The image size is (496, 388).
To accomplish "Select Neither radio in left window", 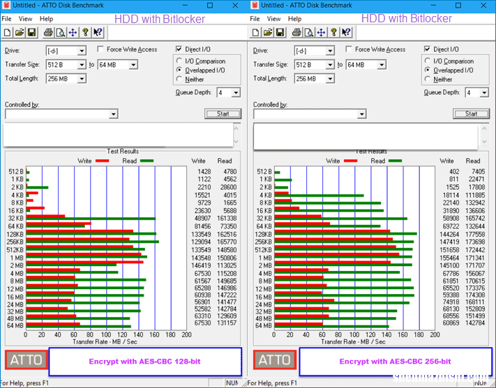I will point(179,79).
